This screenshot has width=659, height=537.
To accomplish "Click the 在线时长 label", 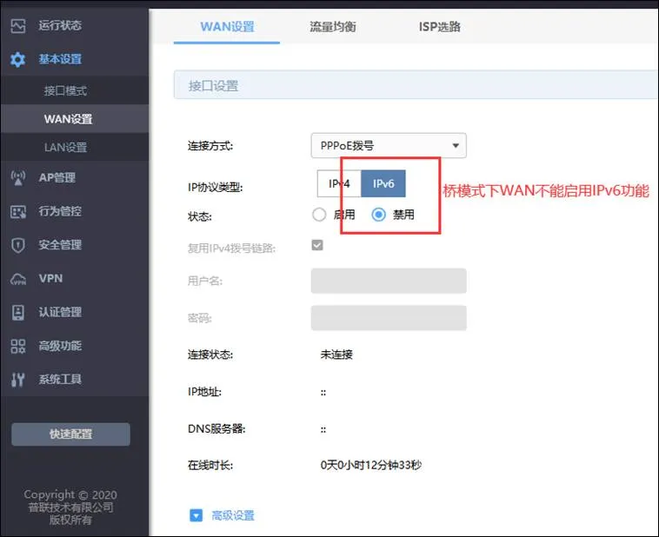I will pyautogui.click(x=210, y=466).
